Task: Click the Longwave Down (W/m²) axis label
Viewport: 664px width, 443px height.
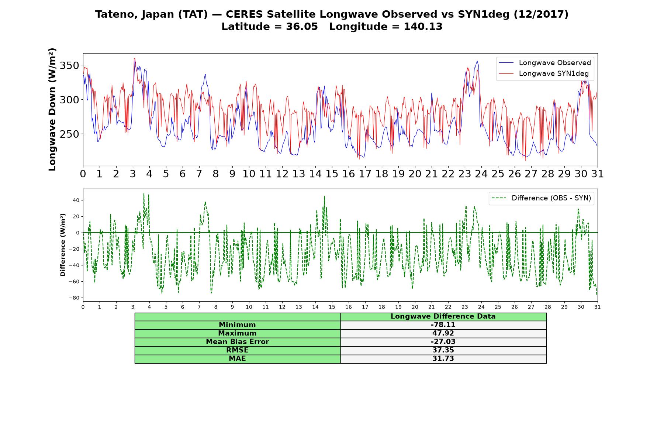Action: (x=52, y=109)
